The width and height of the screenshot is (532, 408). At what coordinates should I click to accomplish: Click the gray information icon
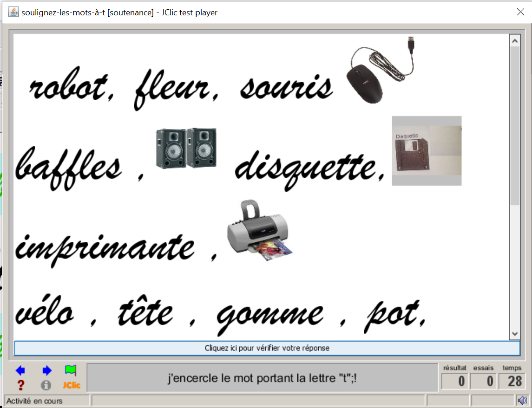tap(46, 385)
